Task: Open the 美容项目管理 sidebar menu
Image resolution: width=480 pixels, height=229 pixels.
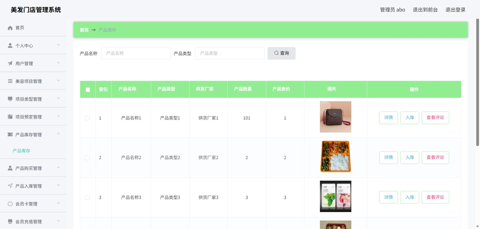Action: (33, 81)
